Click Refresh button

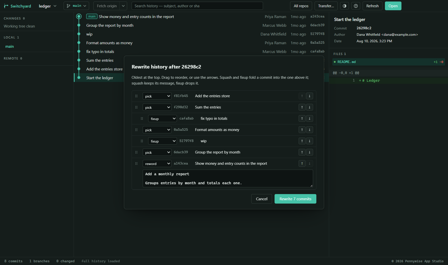(x=372, y=6)
